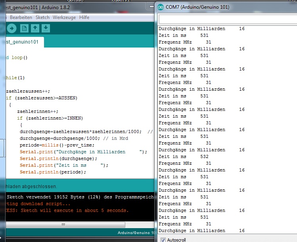Click the 'download script...' console line

(45, 204)
